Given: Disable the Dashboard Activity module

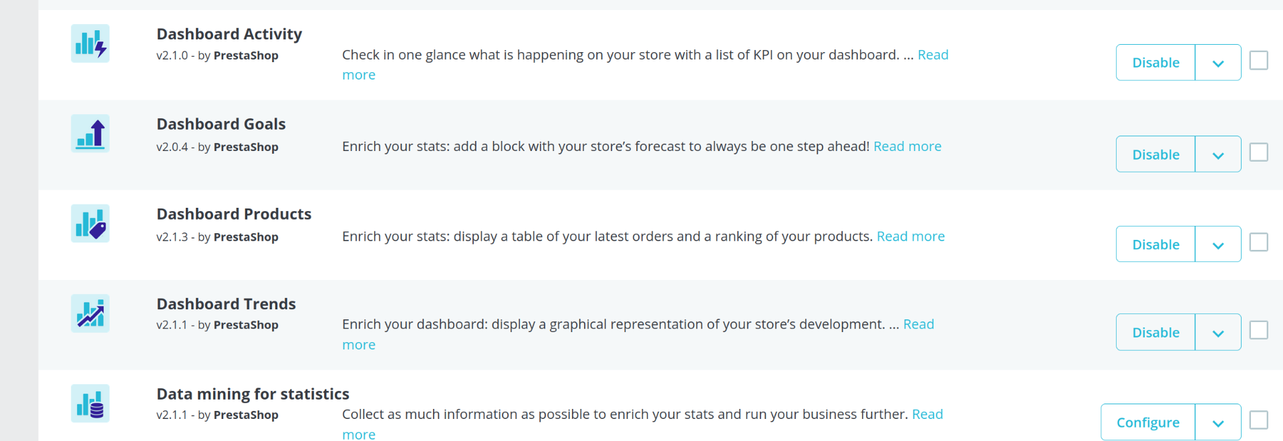Looking at the screenshot, I should tap(1155, 63).
